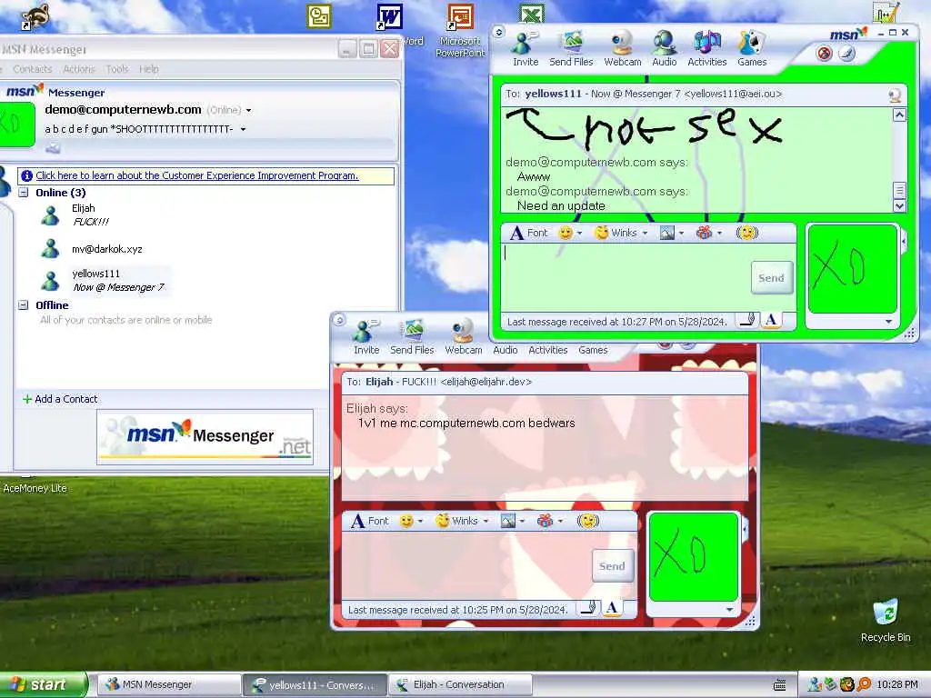Click webcam icon beside yellows111 To: header

895,95
